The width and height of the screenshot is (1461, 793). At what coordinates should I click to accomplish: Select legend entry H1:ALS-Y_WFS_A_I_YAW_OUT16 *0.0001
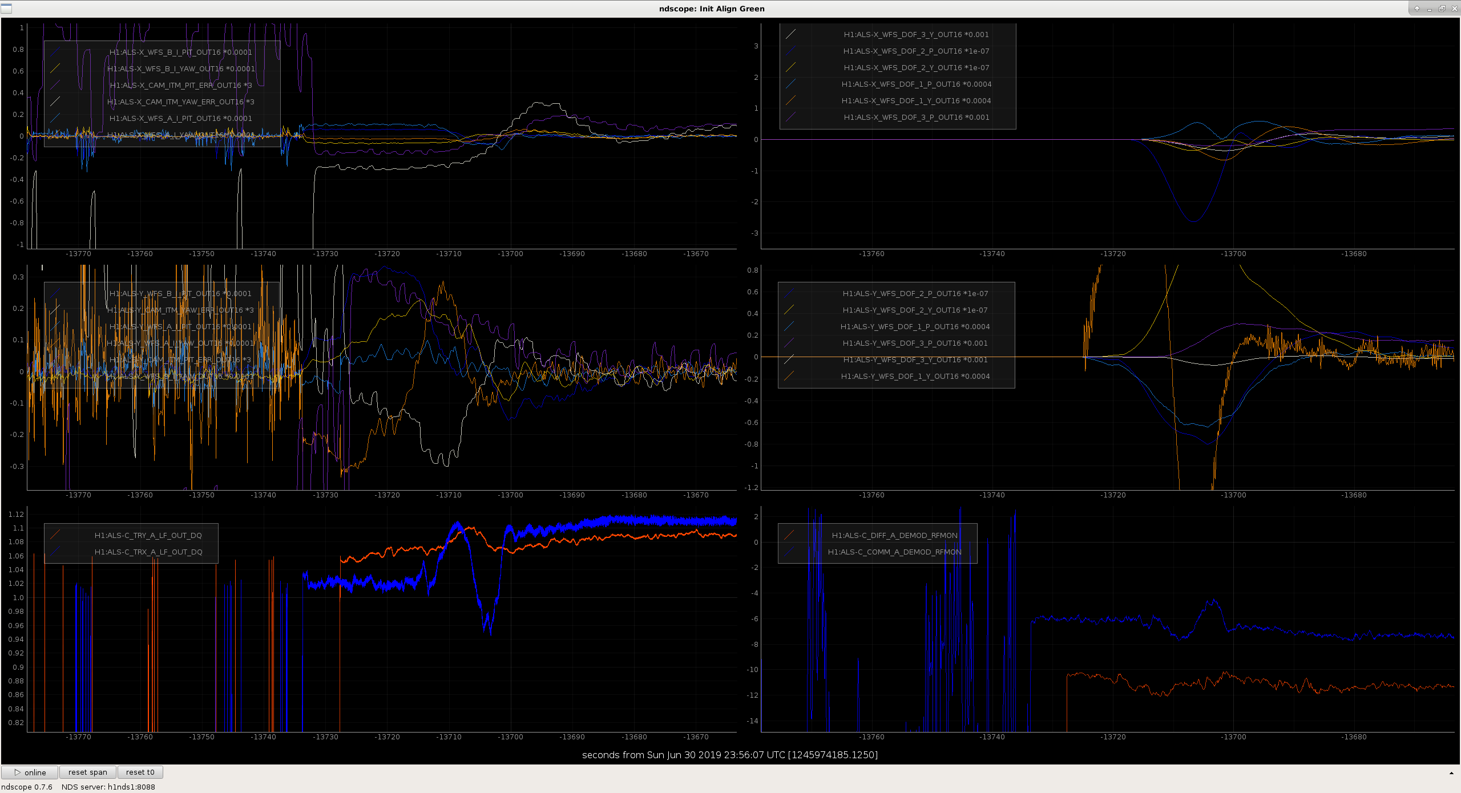[180, 343]
